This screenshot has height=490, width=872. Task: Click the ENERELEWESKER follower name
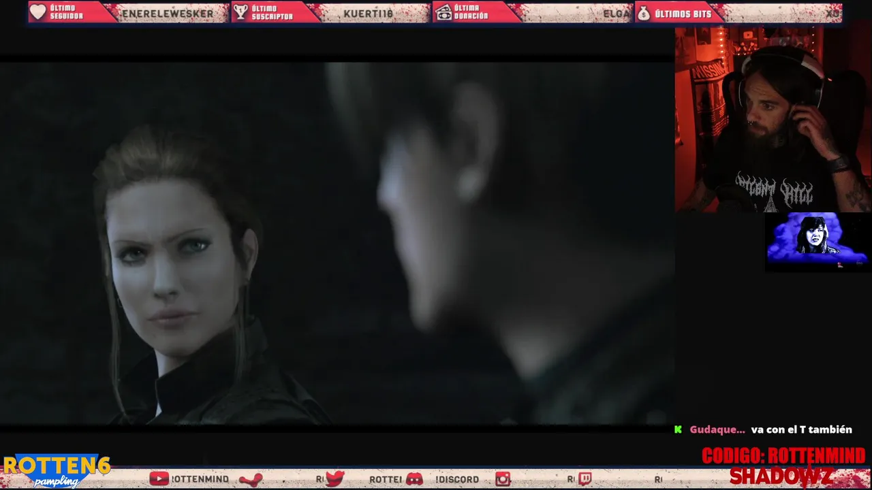(167, 13)
